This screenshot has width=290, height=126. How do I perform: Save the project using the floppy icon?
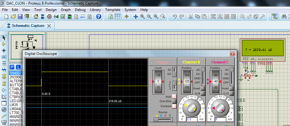click(20, 17)
